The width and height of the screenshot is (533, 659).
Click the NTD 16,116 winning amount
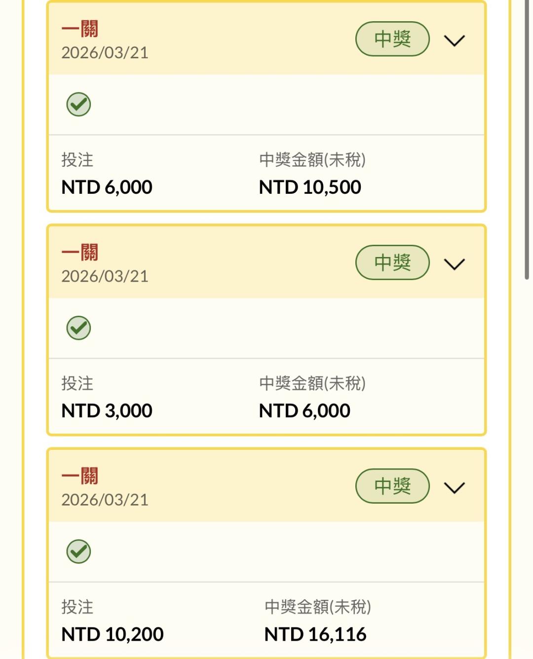(315, 634)
